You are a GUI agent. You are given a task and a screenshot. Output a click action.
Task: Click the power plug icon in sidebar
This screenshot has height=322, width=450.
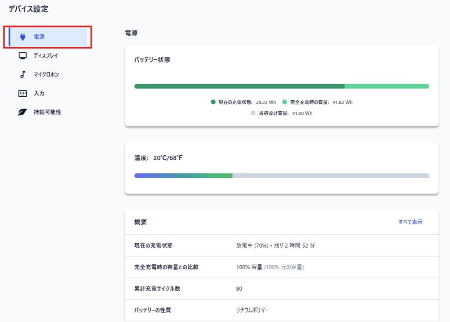pos(23,37)
